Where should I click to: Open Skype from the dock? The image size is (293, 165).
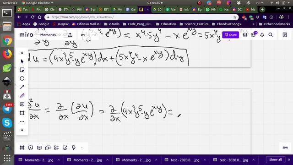[7, 123]
